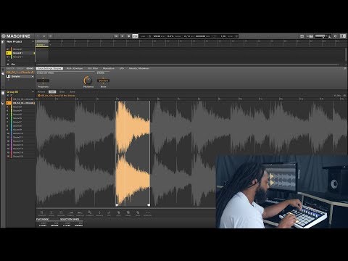The height and width of the screenshot is (261, 348).
Task: Switch to the Slice tab
Action: (62, 92)
